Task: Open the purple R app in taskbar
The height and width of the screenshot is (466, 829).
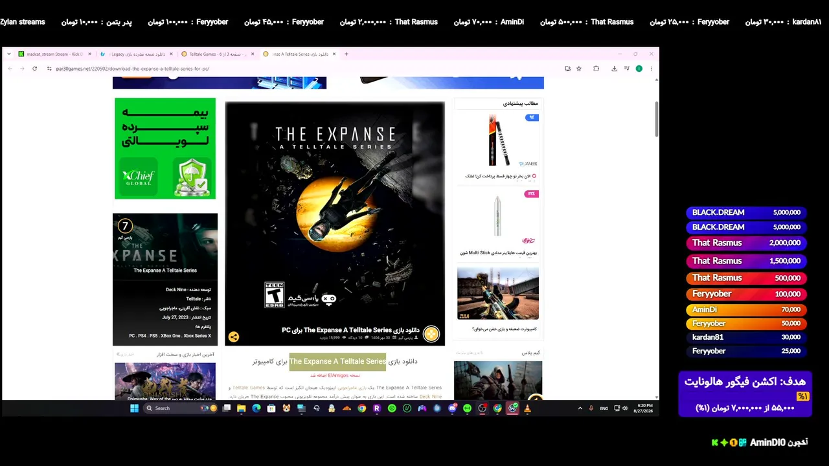Action: pos(377,408)
